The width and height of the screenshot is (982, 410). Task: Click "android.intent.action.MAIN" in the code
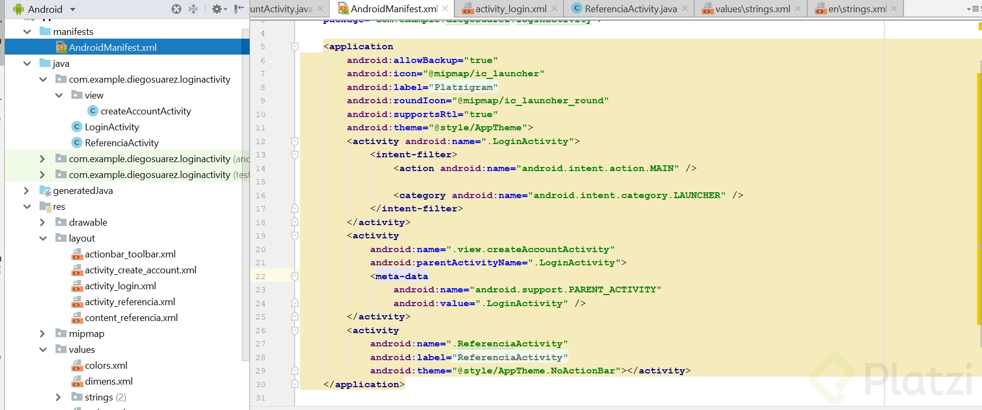(598, 168)
